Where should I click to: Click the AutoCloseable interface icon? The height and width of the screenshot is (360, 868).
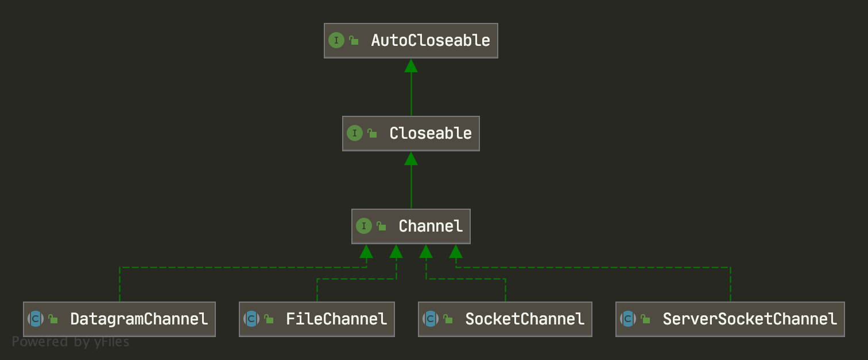click(336, 41)
